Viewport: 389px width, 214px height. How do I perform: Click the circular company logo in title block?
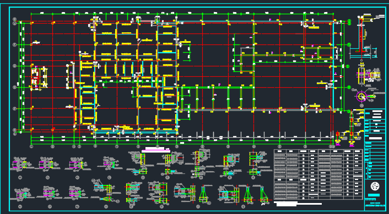tap(375, 186)
